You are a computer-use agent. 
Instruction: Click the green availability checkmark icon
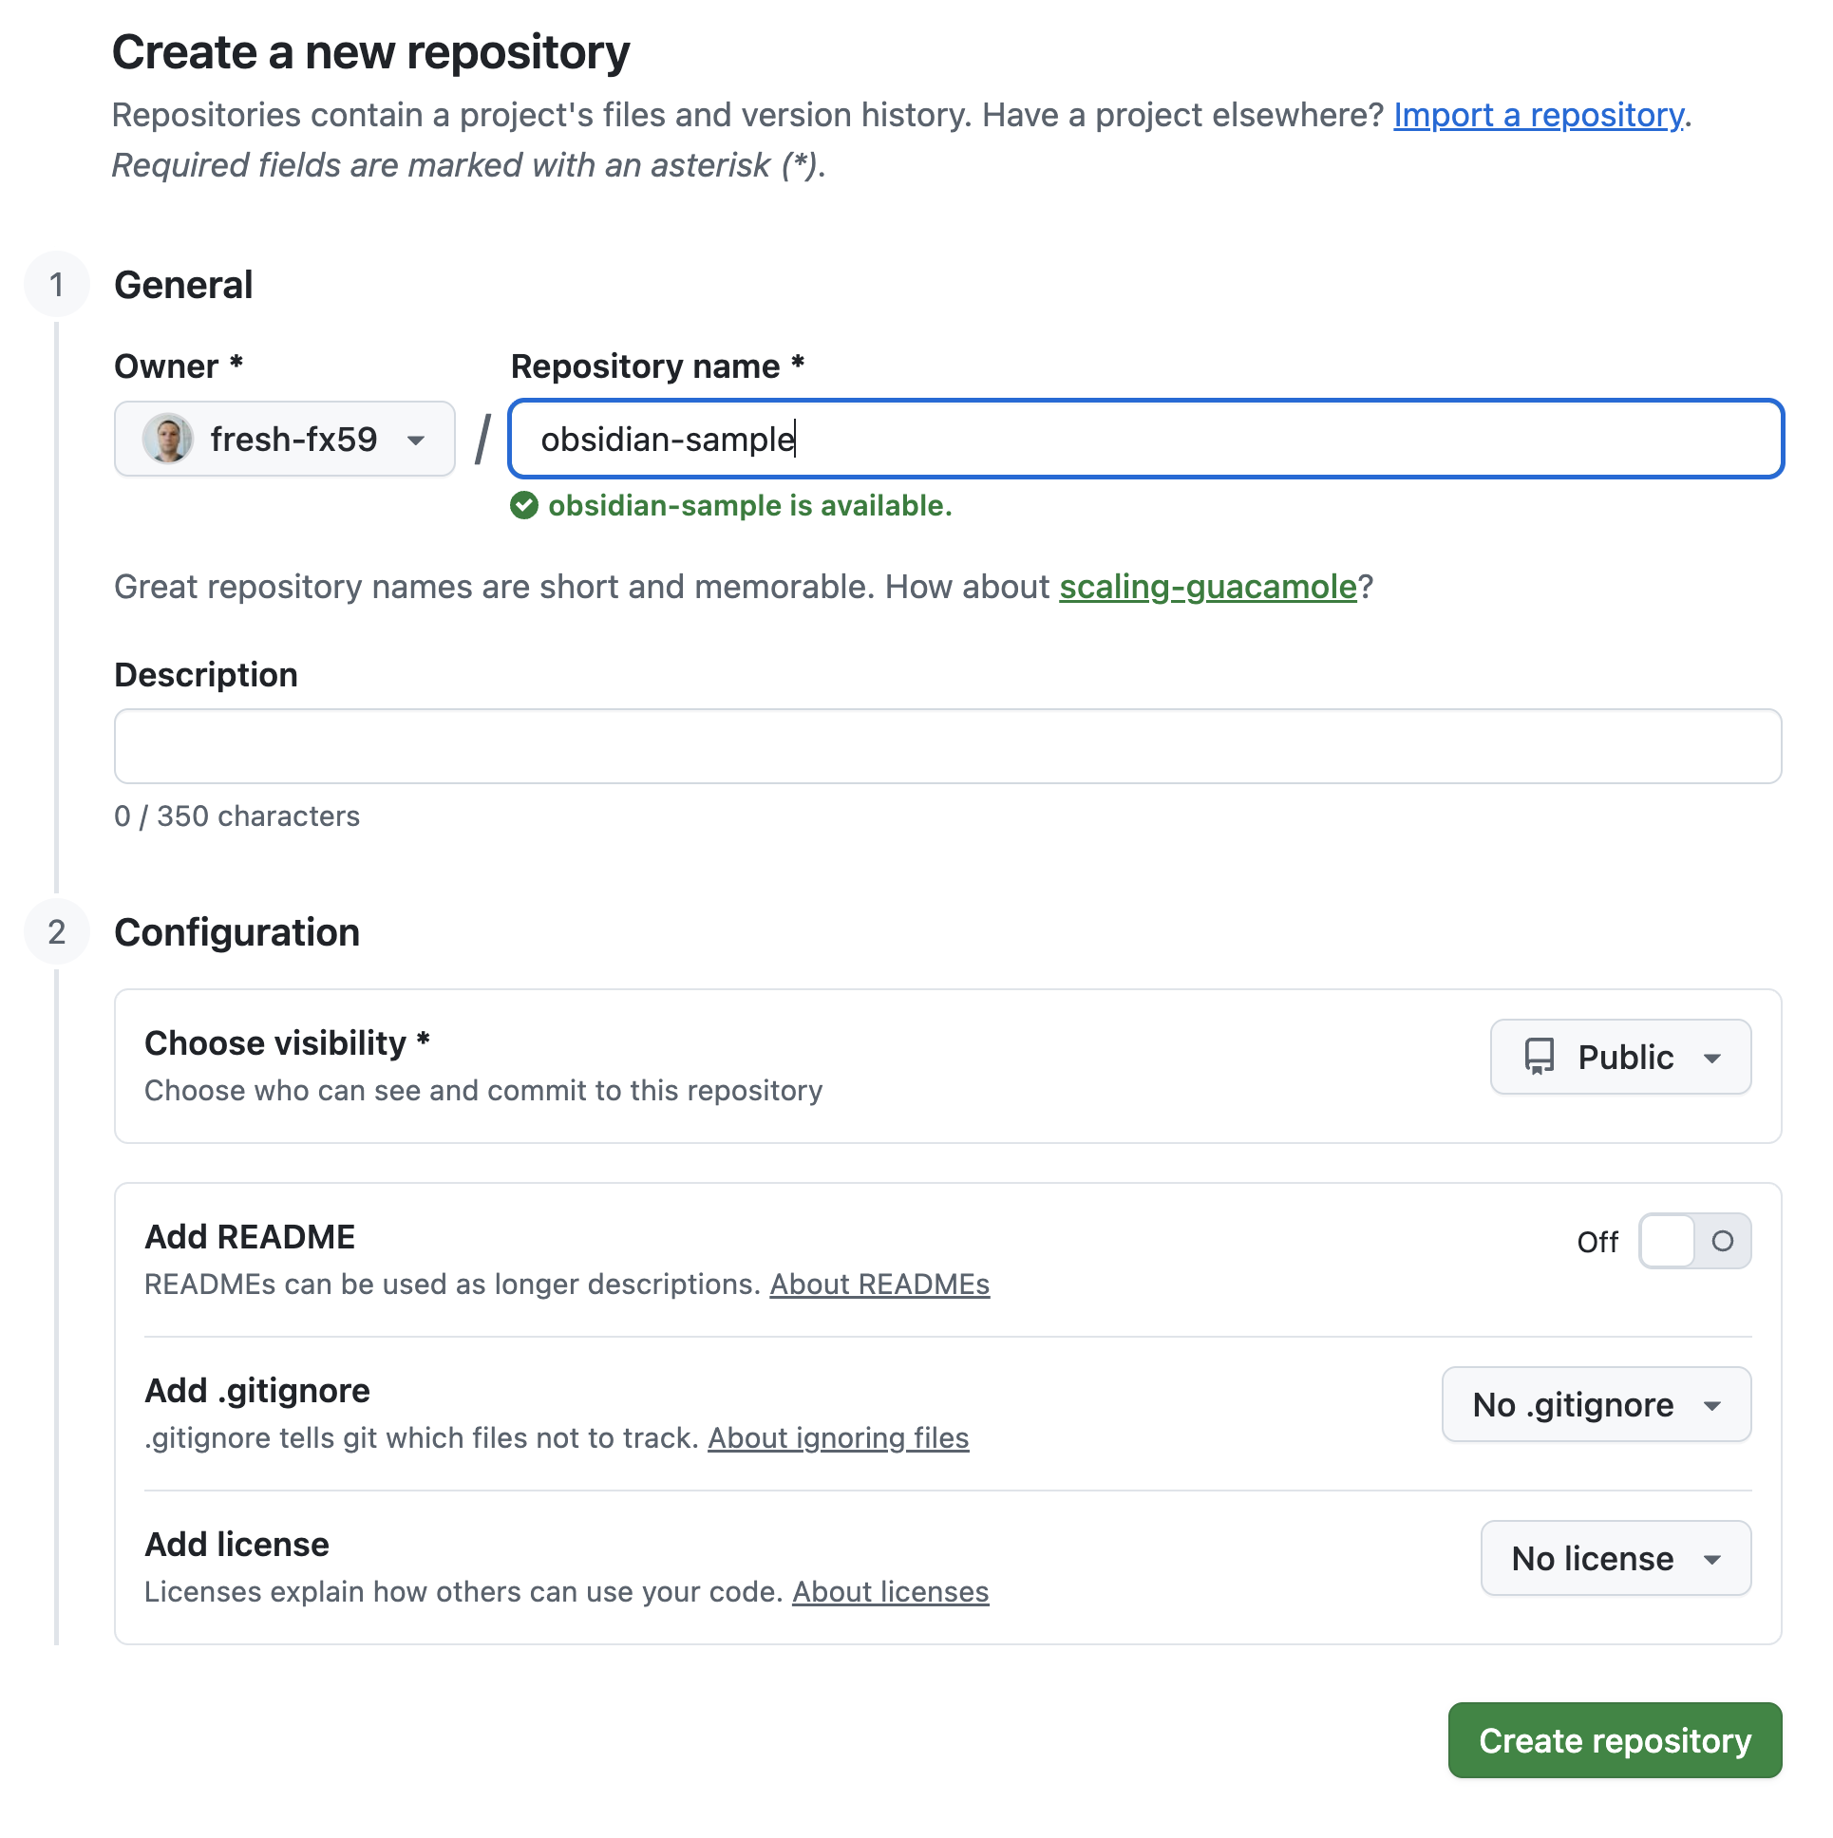(523, 505)
